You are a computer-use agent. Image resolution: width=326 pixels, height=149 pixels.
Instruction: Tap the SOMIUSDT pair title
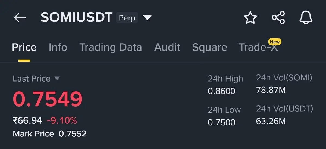pos(76,18)
